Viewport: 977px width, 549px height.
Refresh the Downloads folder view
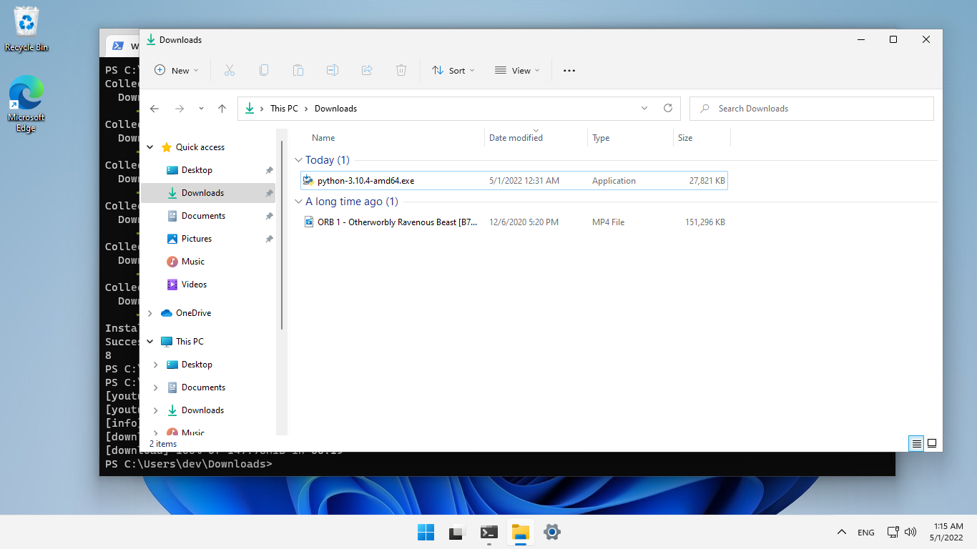pos(668,108)
